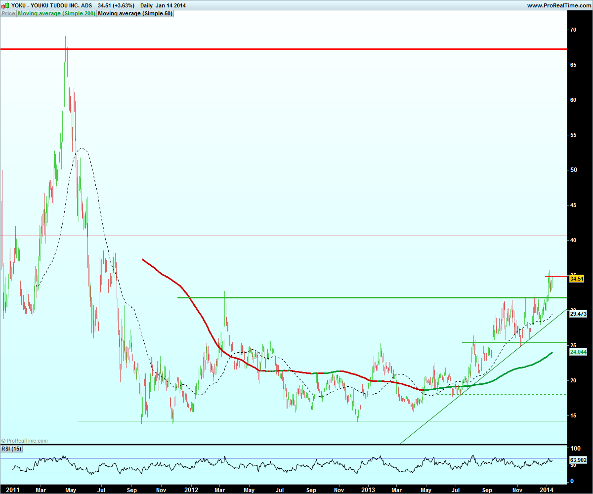Select the thick green horizontal line near 32
This screenshot has height=494, width=593.
[x=372, y=297]
